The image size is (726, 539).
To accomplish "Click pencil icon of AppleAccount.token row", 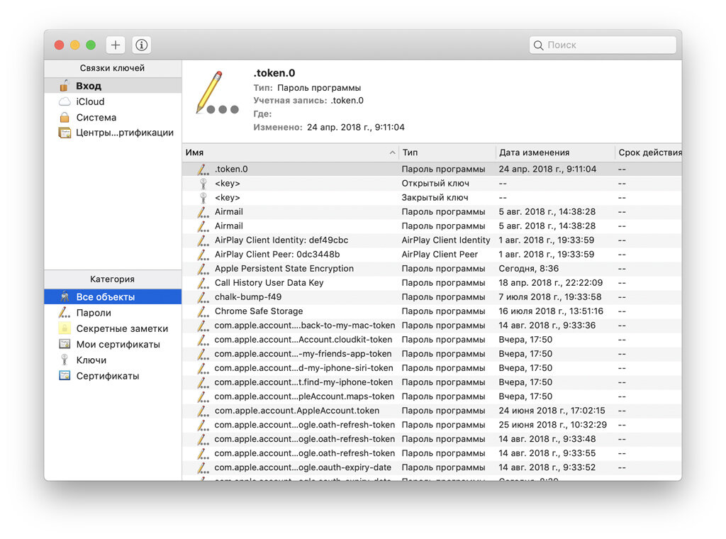I will tap(203, 411).
